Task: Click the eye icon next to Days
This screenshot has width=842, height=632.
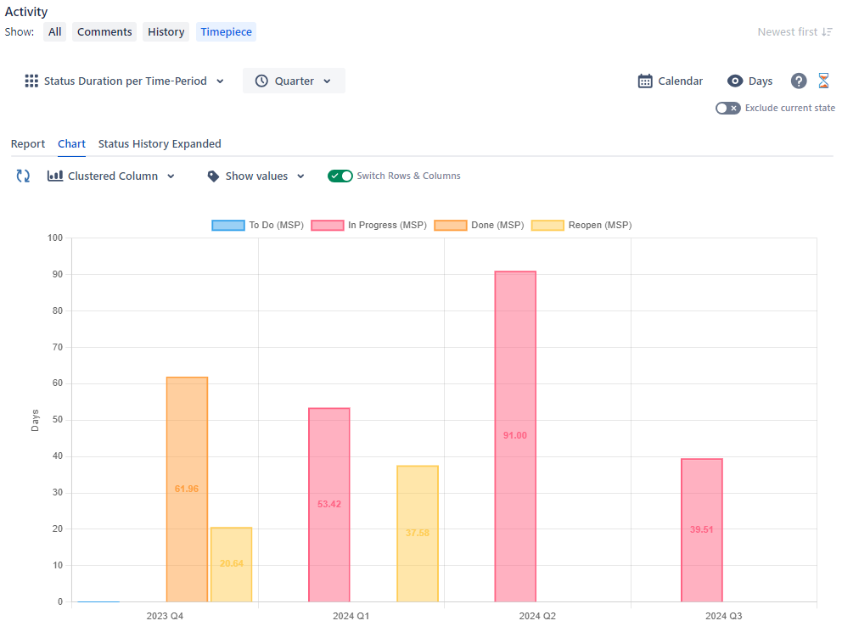Action: (x=734, y=81)
